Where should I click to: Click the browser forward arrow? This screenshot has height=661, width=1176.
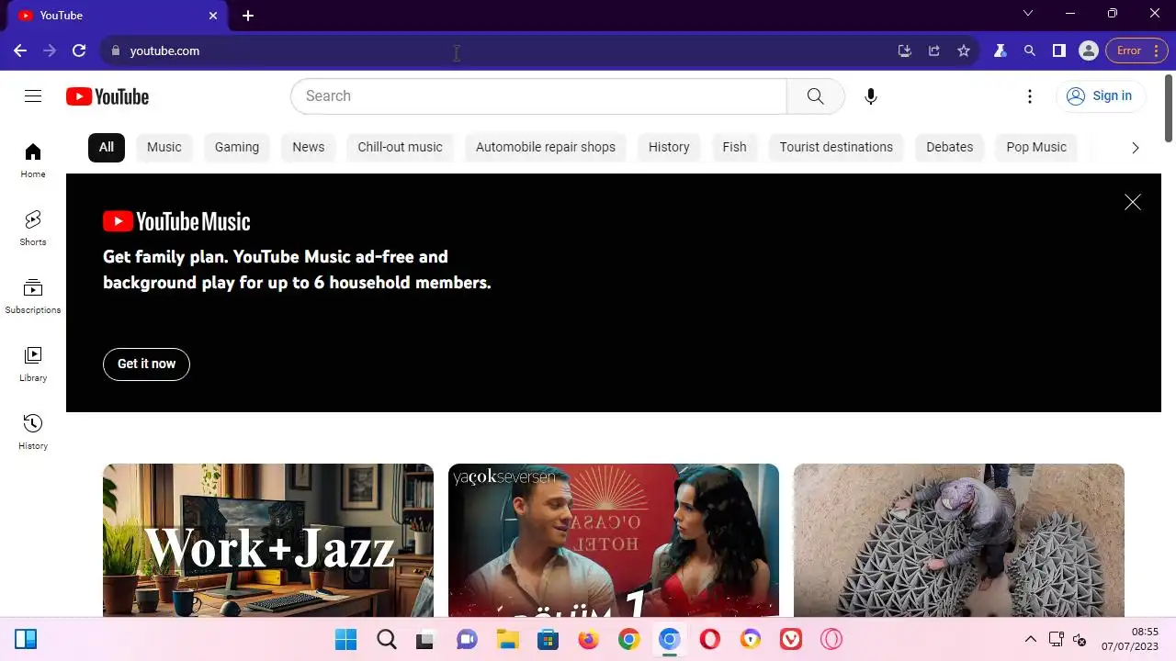point(50,50)
